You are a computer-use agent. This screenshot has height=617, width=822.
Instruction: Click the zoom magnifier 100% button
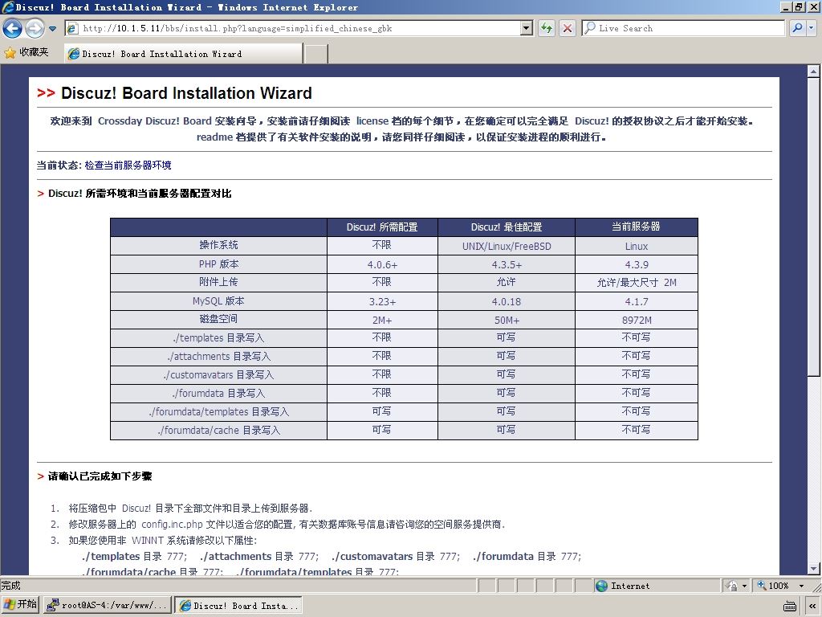[x=773, y=586]
